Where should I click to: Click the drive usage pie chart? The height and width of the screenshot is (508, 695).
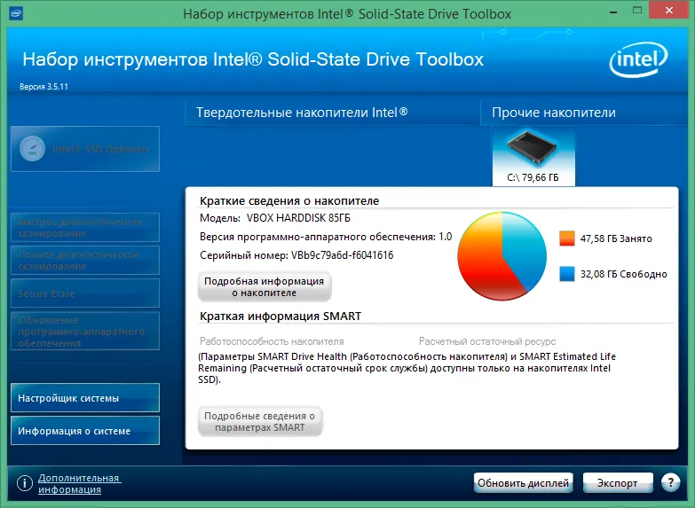[502, 256]
